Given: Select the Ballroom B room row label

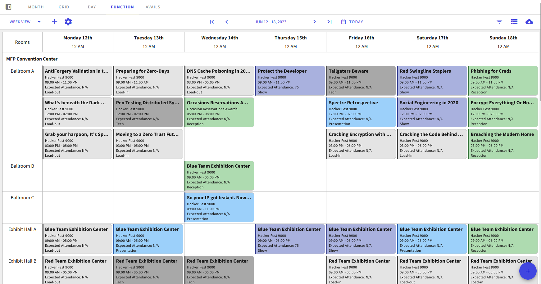Looking at the screenshot, I should coord(22,166).
